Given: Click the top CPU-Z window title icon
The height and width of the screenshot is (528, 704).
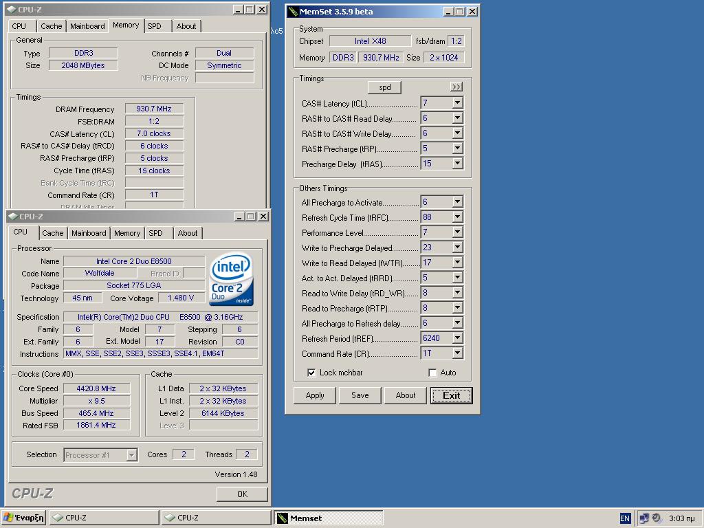Looking at the screenshot, I should 12,10.
